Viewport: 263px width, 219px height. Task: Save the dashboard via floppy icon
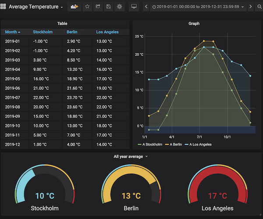[x=109, y=7]
